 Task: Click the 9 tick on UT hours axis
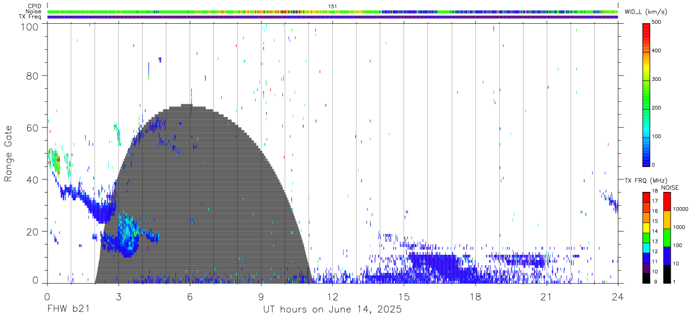click(x=261, y=296)
